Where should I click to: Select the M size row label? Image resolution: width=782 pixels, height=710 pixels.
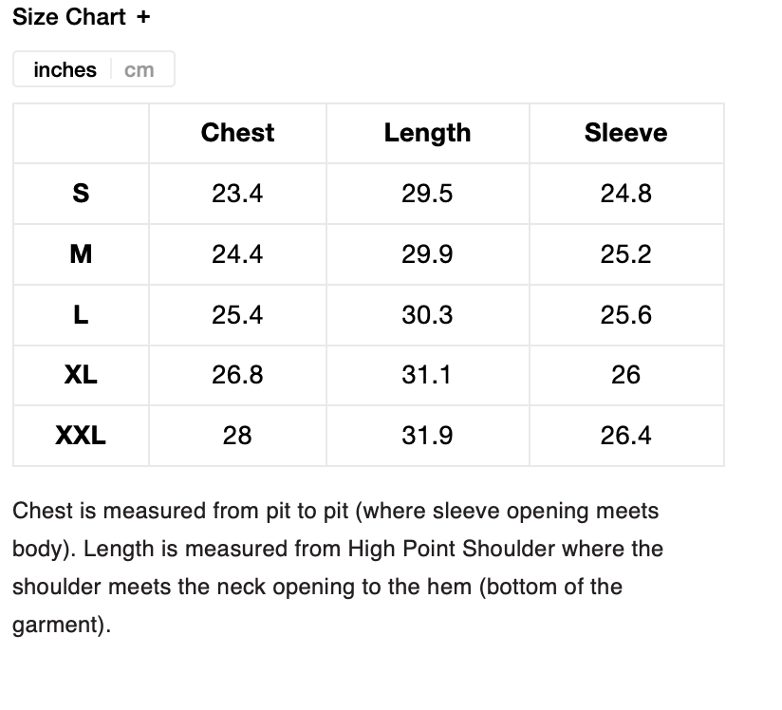coord(81,254)
